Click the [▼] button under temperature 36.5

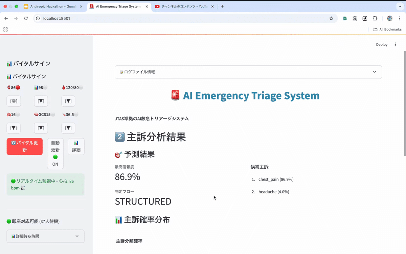coord(68,128)
